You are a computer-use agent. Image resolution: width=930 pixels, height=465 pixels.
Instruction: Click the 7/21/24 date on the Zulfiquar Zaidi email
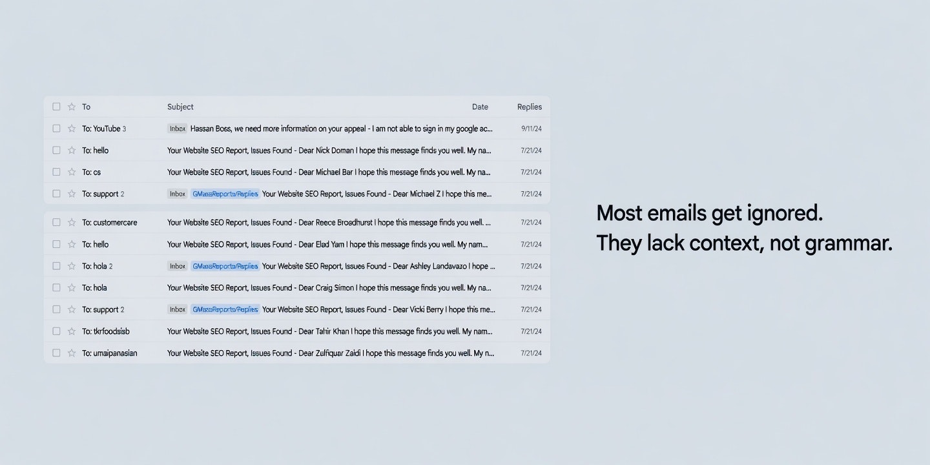(x=532, y=353)
